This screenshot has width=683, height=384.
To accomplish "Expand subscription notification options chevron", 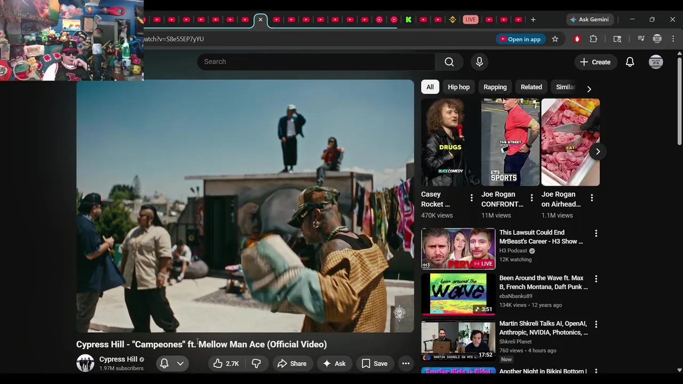I will [180, 364].
